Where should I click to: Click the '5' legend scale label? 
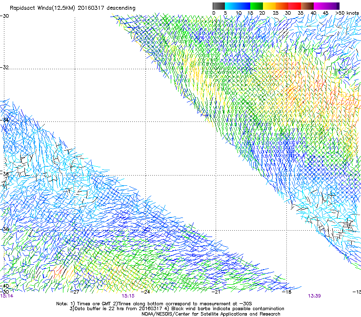click(x=225, y=13)
